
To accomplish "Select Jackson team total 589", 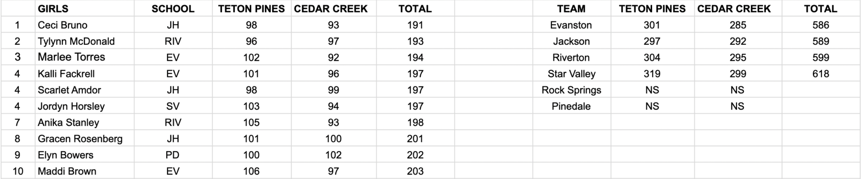I will [x=820, y=41].
